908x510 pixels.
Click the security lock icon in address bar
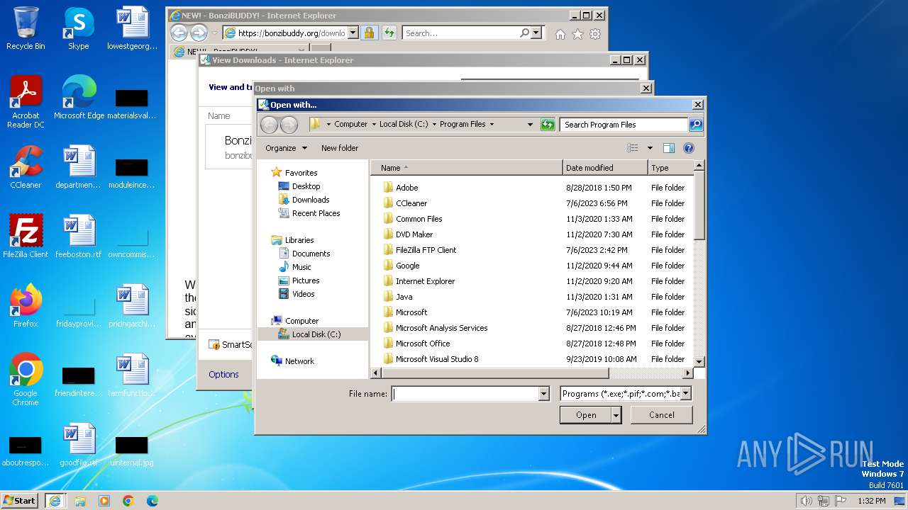(369, 33)
